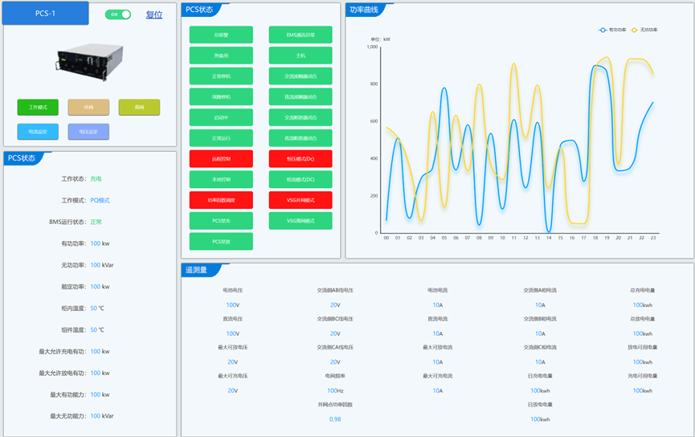Click the 无功功率 value 100 kVar

tap(102, 265)
